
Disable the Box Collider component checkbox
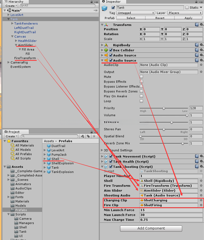point(111,50)
